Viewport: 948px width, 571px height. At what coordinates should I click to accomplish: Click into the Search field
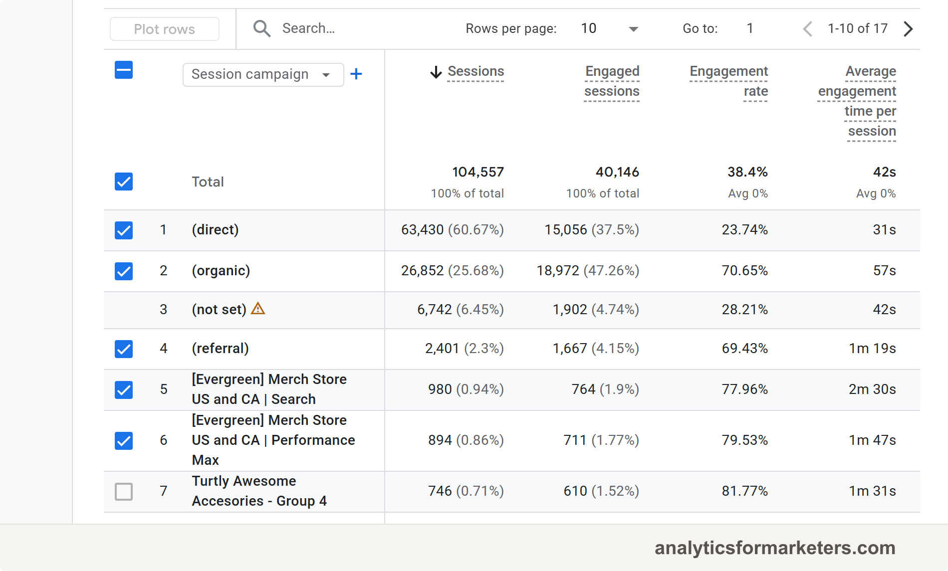point(308,28)
